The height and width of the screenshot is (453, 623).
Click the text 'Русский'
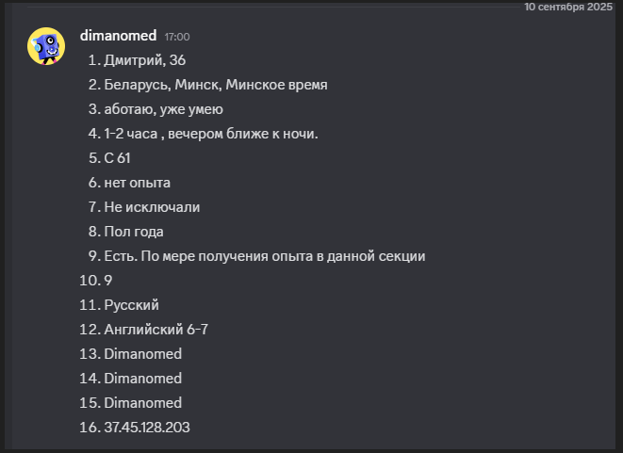[x=132, y=305]
